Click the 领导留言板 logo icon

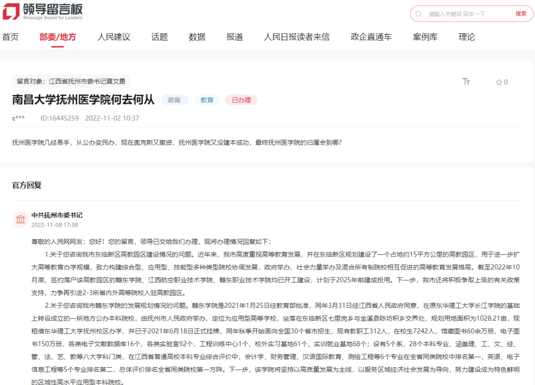11,12
